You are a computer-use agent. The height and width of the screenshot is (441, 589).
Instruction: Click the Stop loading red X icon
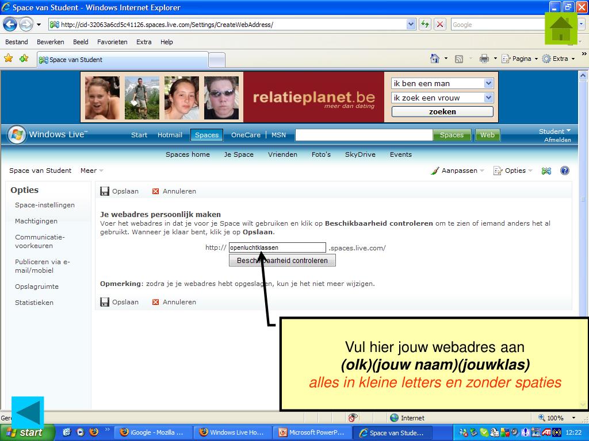coord(440,25)
